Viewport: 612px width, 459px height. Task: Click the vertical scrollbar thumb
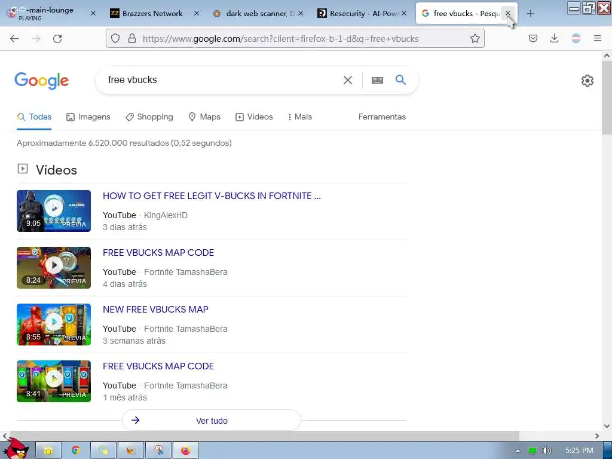pos(607,99)
